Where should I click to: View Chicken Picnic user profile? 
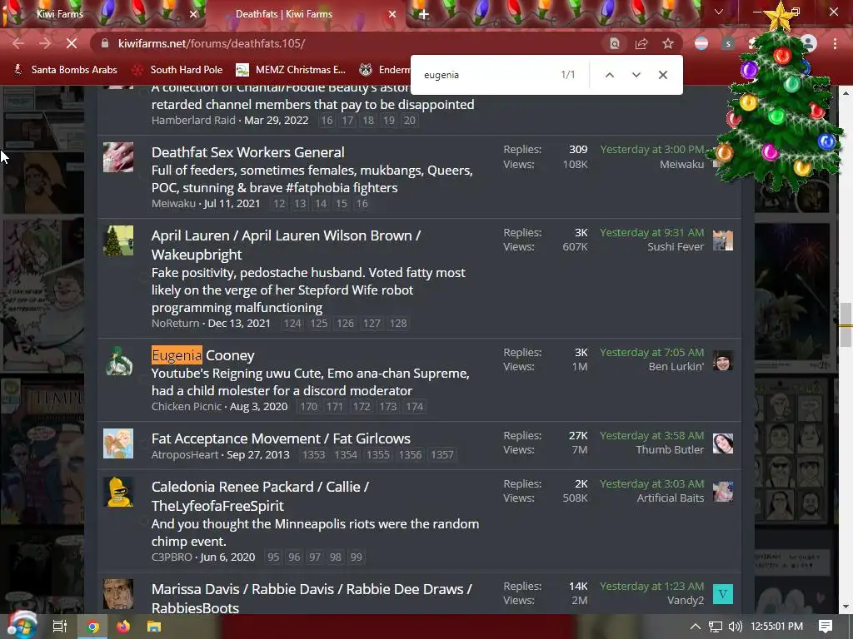187,406
